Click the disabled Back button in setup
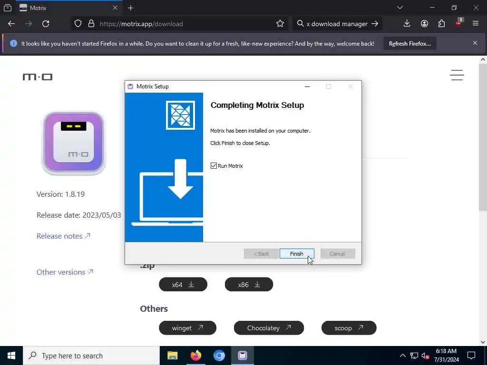 click(261, 254)
